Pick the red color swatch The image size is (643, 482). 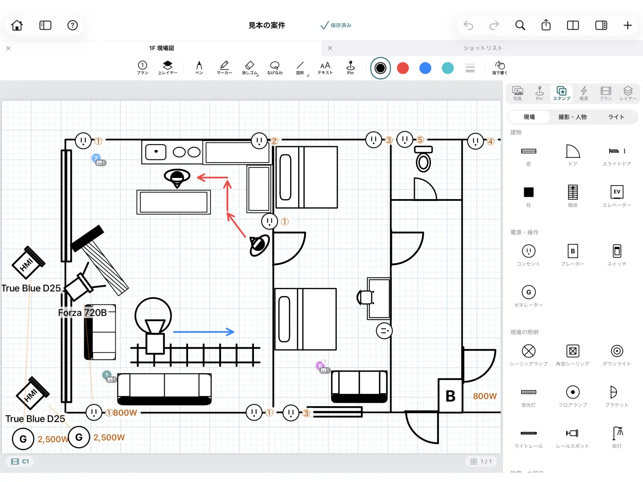[x=403, y=68]
